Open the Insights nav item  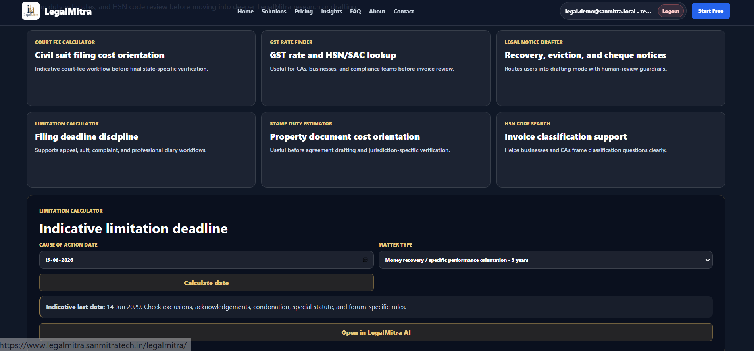(331, 11)
